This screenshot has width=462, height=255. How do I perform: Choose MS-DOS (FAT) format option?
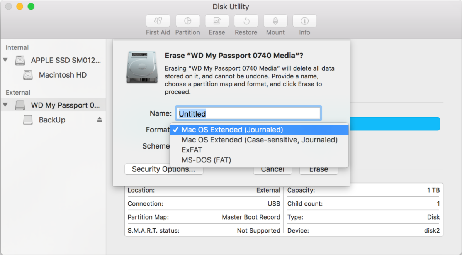(x=259, y=160)
